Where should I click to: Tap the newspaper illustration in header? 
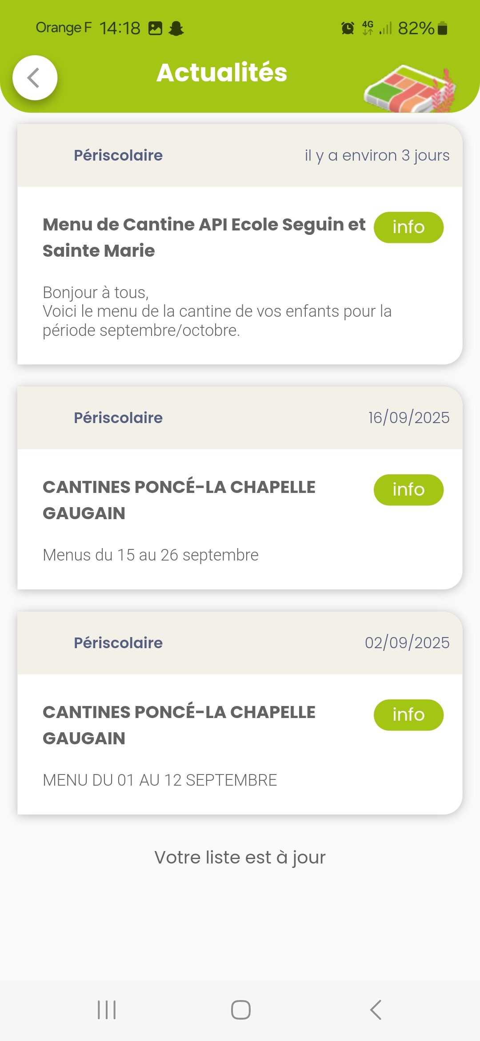[409, 89]
